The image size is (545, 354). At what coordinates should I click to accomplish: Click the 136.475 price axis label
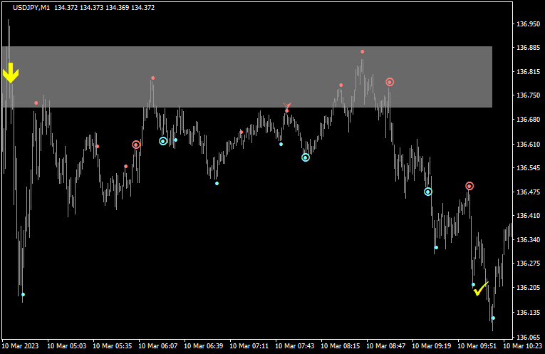click(527, 192)
